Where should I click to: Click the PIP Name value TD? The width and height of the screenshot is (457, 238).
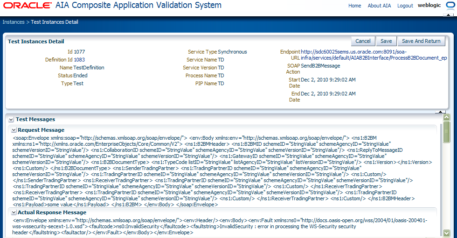(x=221, y=83)
